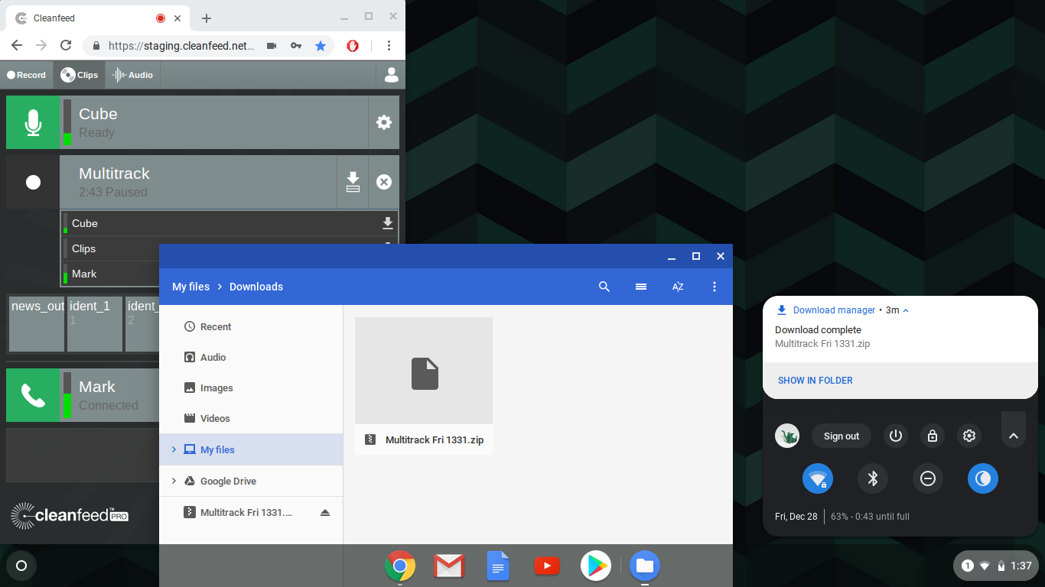The width and height of the screenshot is (1045, 587).
Task: Download the Multitrack recording
Action: pos(353,182)
